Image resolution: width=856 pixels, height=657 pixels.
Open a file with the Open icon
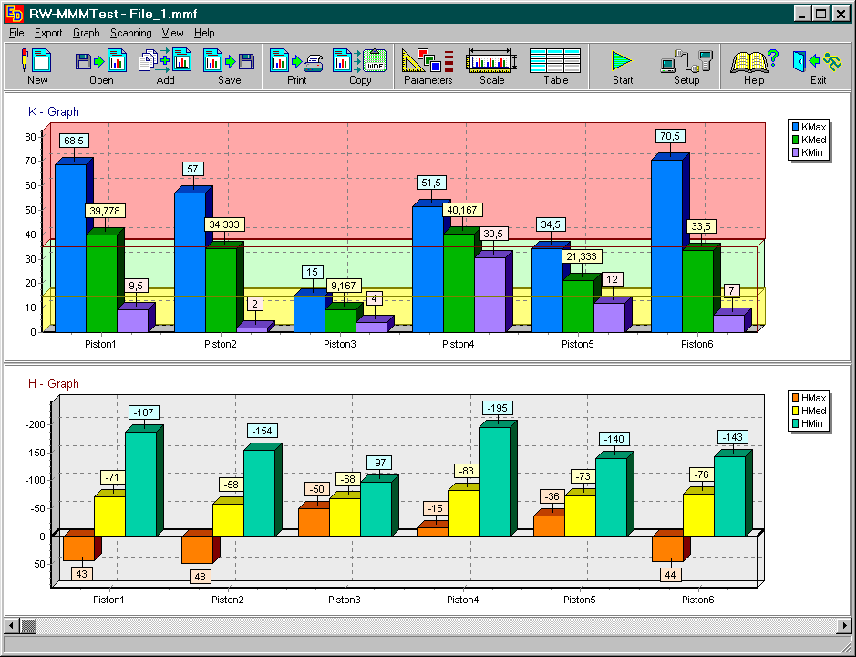[101, 62]
